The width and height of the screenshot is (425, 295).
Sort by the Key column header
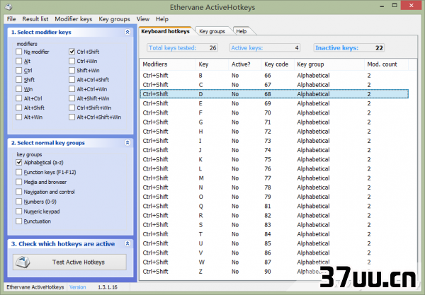click(x=212, y=64)
